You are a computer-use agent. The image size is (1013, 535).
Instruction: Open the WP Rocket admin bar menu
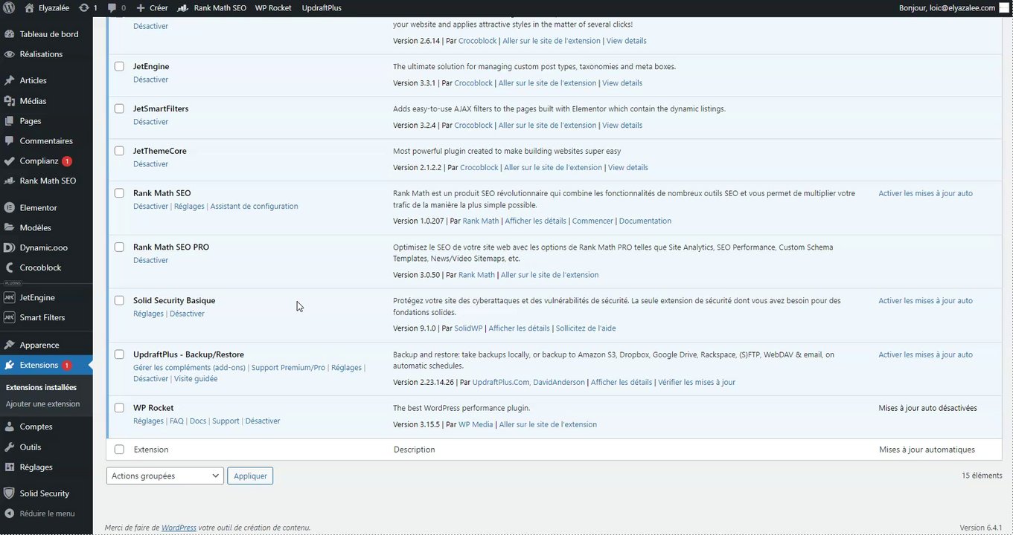273,7
